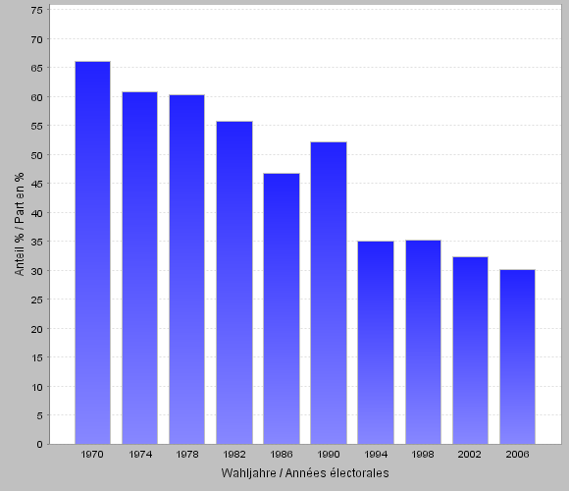Select the 2006 bar
Viewport: 569px width, 491px height.
click(x=517, y=357)
